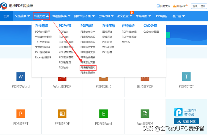Select PDF添加水印 menu entry
The width and height of the screenshot is (208, 135).
coord(88,37)
